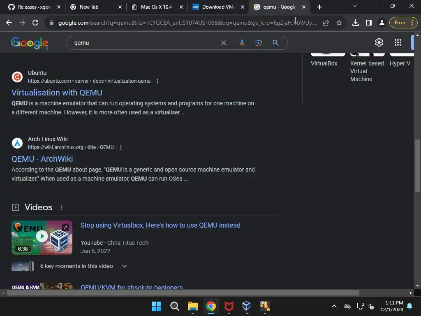Start voice search with microphone
Viewport: 421px width, 316px height.
pos(242,43)
